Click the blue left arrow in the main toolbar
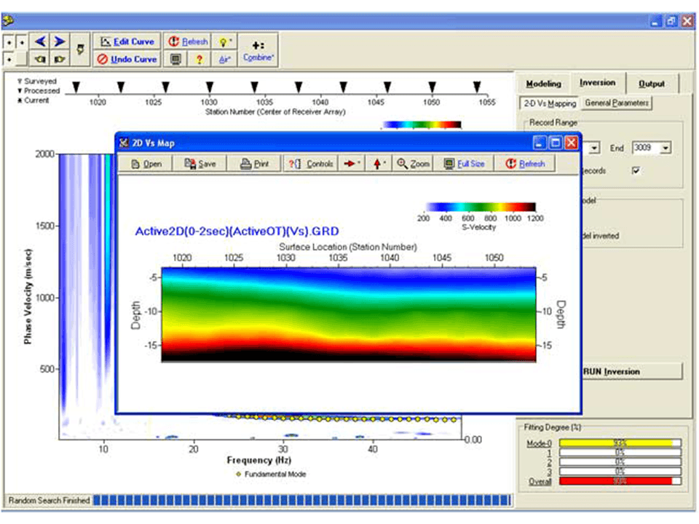699x524 pixels. (40, 41)
